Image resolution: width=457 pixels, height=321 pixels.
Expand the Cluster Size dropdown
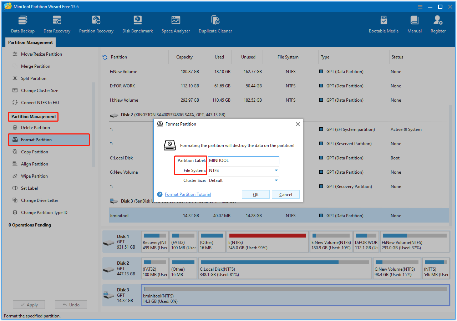coord(276,180)
